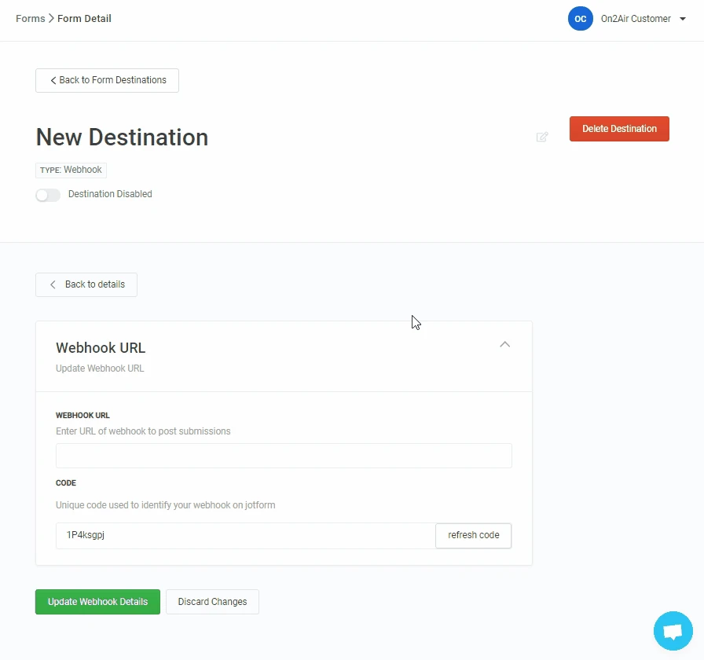The width and height of the screenshot is (704, 660).
Task: Enable the Destination Disabled toggle switch
Action: (48, 195)
